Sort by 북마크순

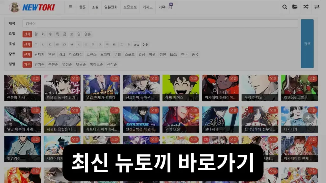point(96,64)
